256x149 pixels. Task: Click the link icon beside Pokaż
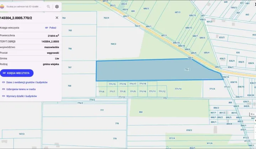coord(47,28)
